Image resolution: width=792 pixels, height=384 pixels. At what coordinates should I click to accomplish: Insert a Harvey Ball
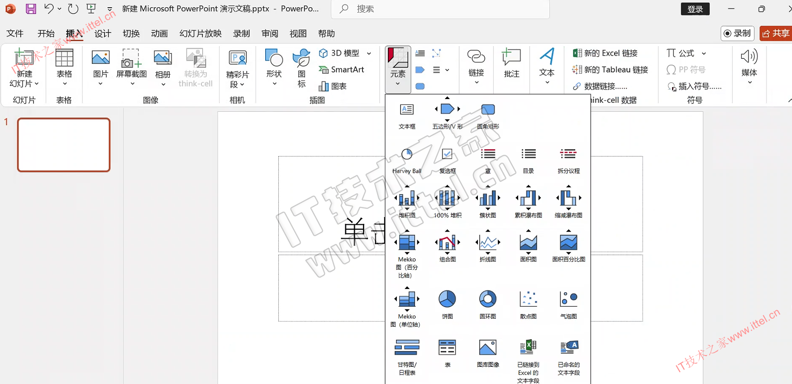point(407,161)
